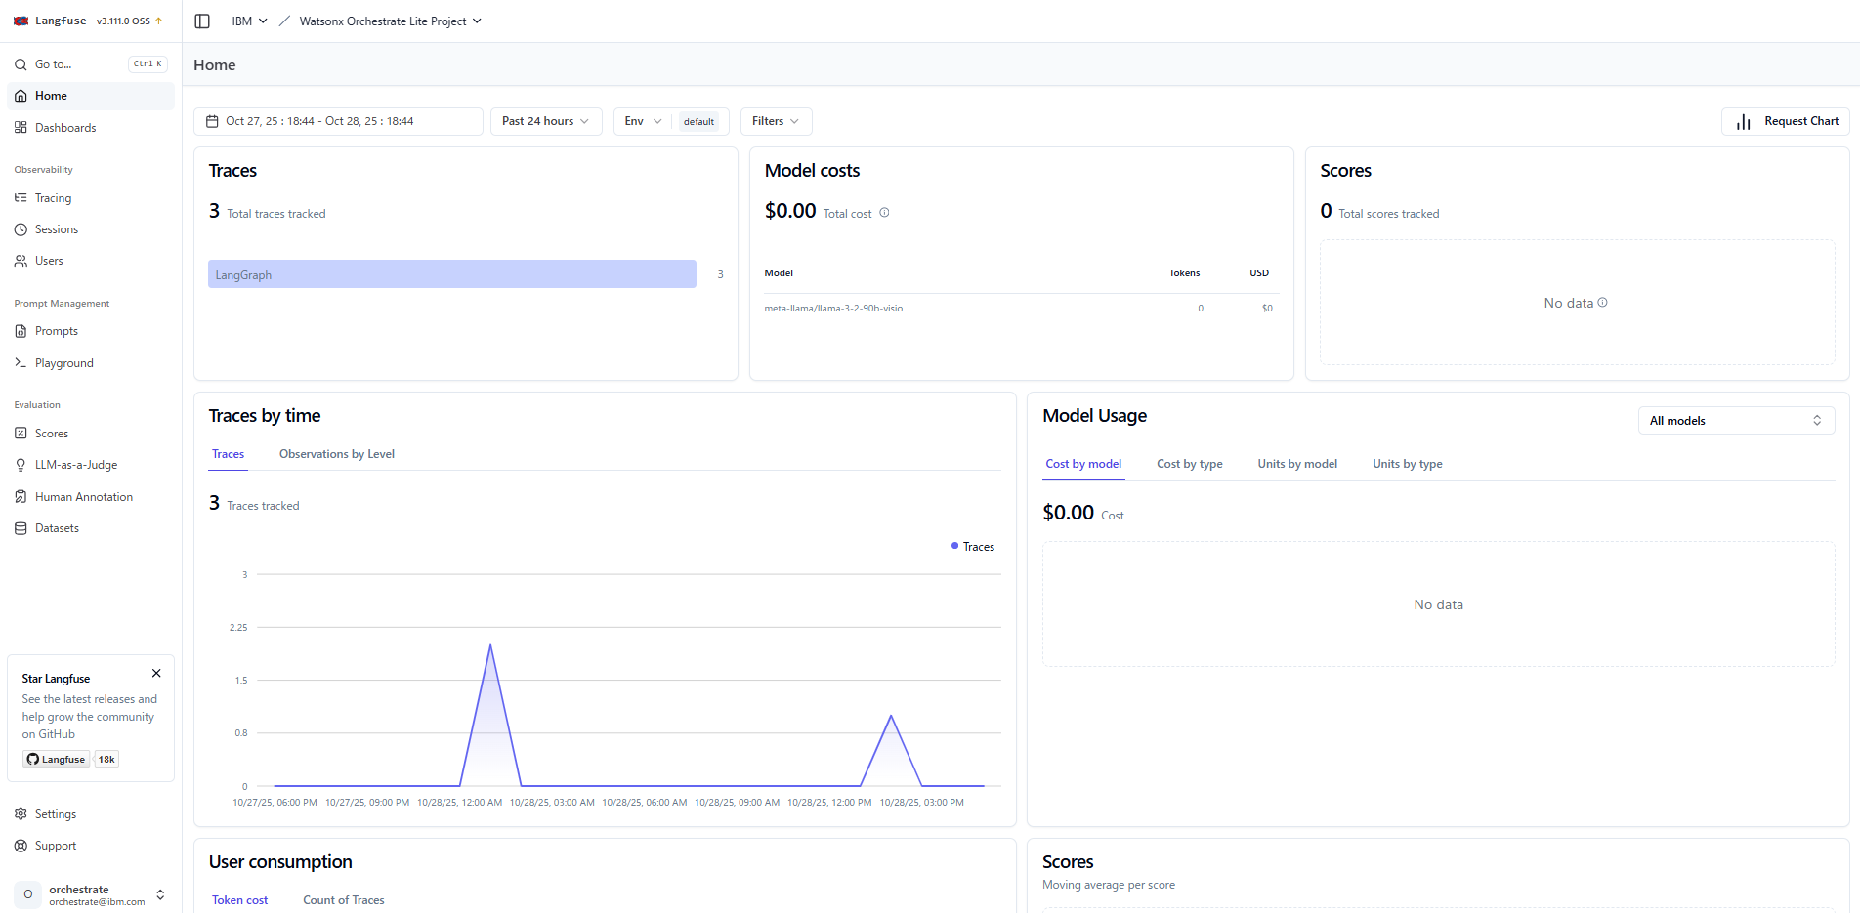Click the Request Chart button
The image size is (1860, 913).
[x=1786, y=121]
